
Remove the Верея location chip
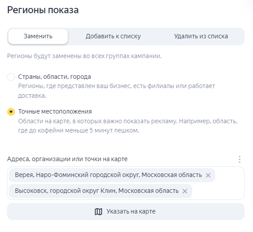point(208,175)
